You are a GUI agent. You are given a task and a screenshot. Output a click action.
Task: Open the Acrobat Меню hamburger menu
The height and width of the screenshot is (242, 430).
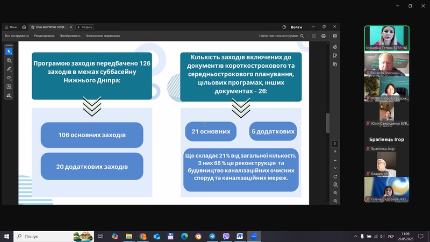[x=11, y=27]
